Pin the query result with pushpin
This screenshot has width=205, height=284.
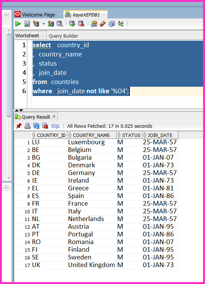[19, 126]
